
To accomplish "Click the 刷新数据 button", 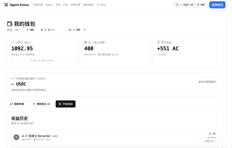I will pos(17,104).
